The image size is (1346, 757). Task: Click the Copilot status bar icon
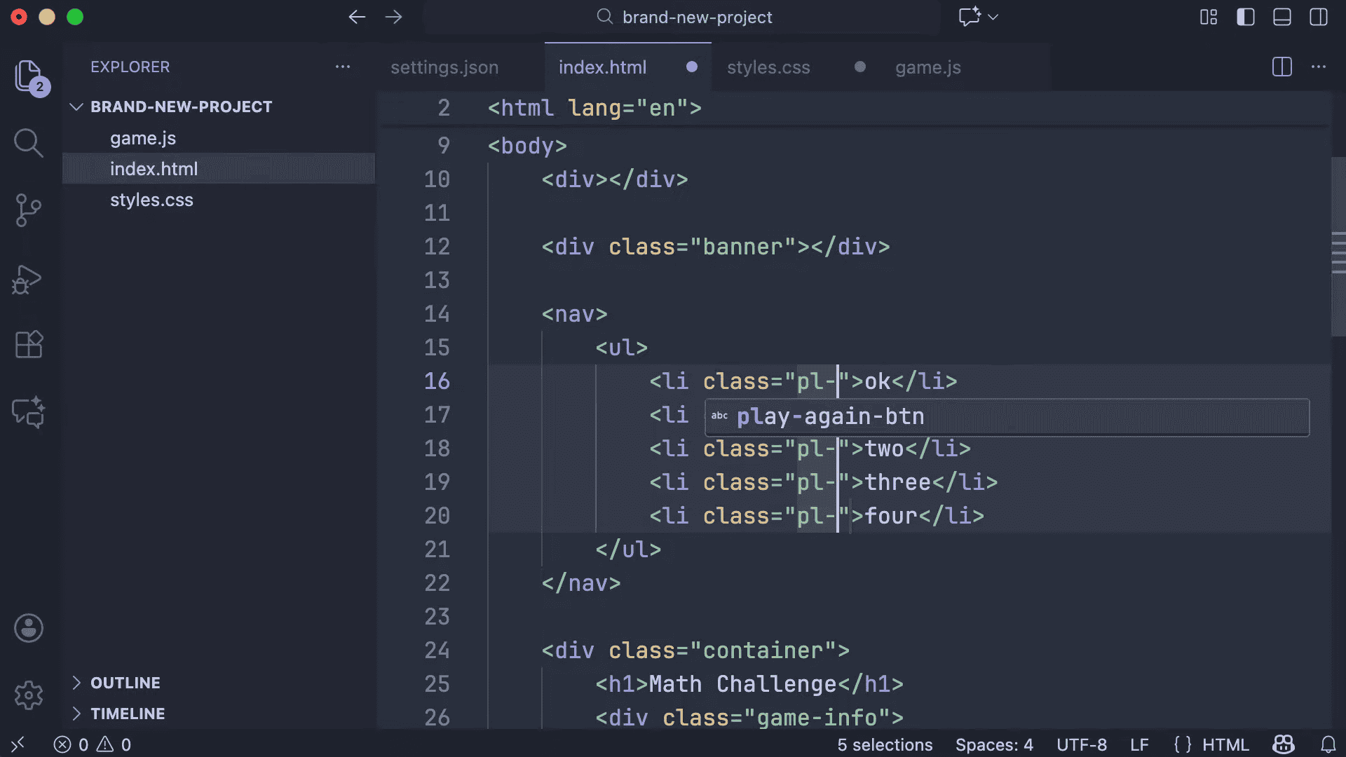(x=1284, y=744)
